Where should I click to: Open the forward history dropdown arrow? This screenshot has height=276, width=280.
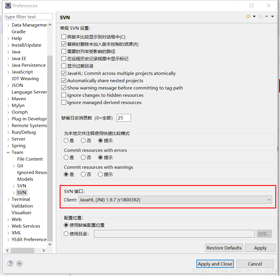click(x=266, y=16)
